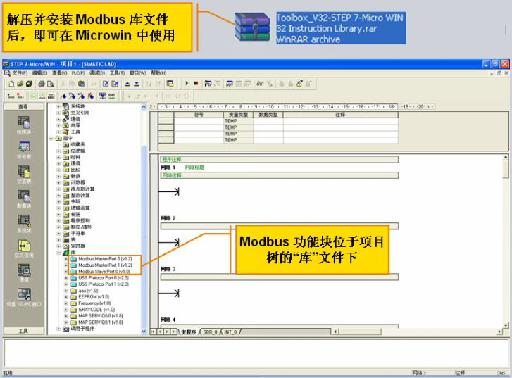Open 通信 in the navigation bar
Viewport: 512px width, 378px height.
point(23,273)
